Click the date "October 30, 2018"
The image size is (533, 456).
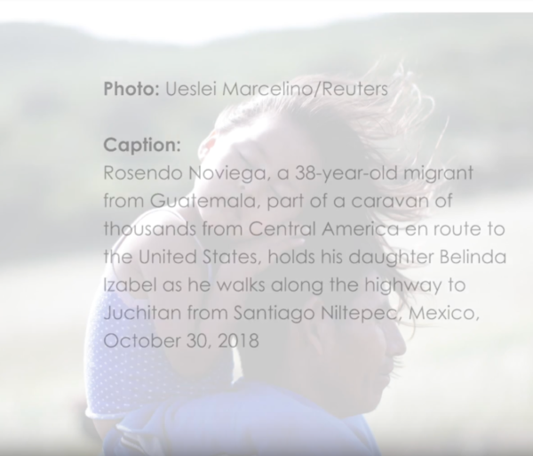coord(181,340)
